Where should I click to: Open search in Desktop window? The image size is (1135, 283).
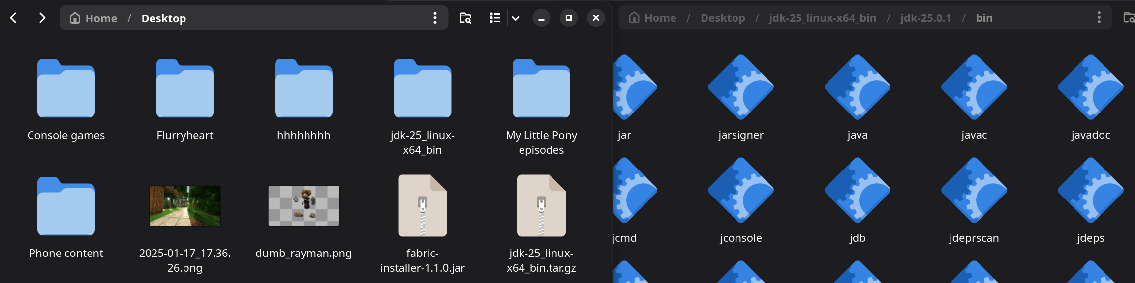465,18
